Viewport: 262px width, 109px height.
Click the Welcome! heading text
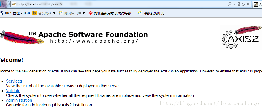[11, 60]
